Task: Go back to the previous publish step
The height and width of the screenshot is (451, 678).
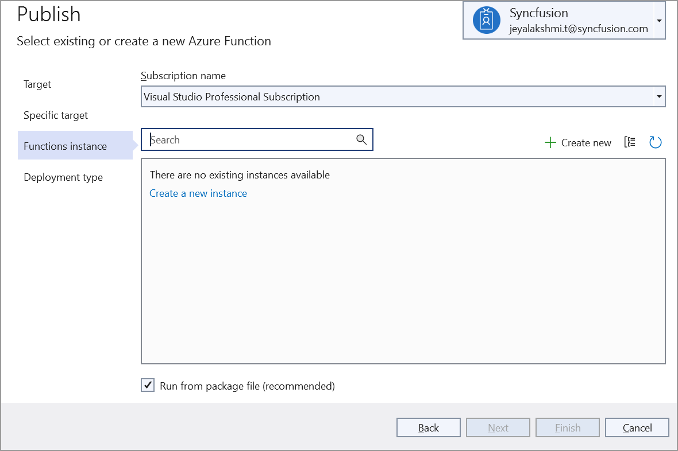Action: tap(428, 427)
